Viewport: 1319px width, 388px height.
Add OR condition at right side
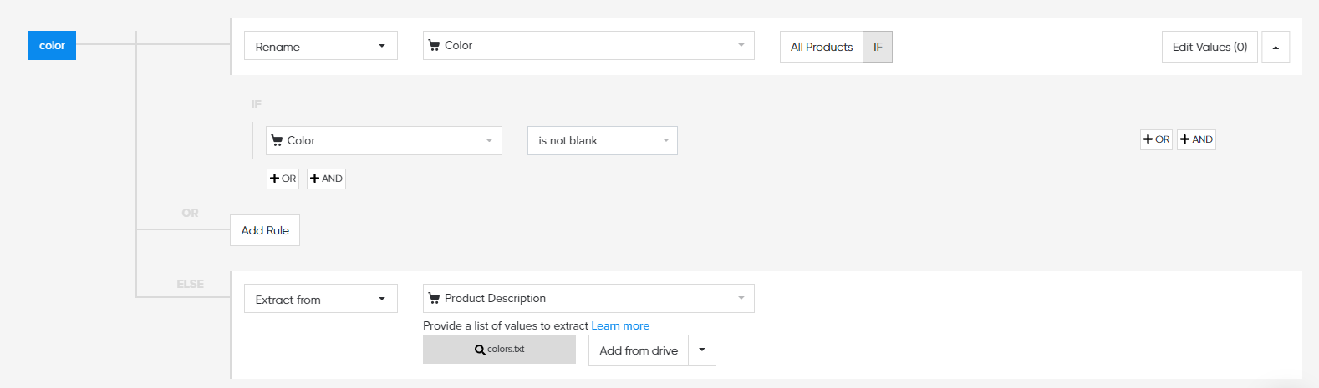[x=1156, y=139]
